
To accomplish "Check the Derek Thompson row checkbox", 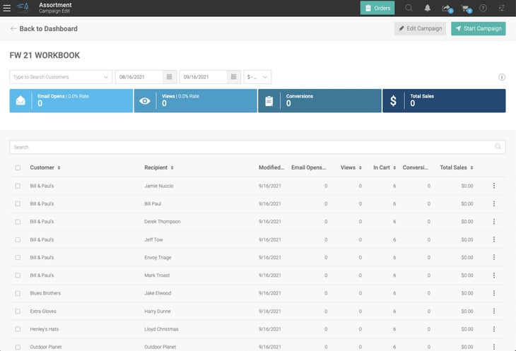I will click(18, 222).
